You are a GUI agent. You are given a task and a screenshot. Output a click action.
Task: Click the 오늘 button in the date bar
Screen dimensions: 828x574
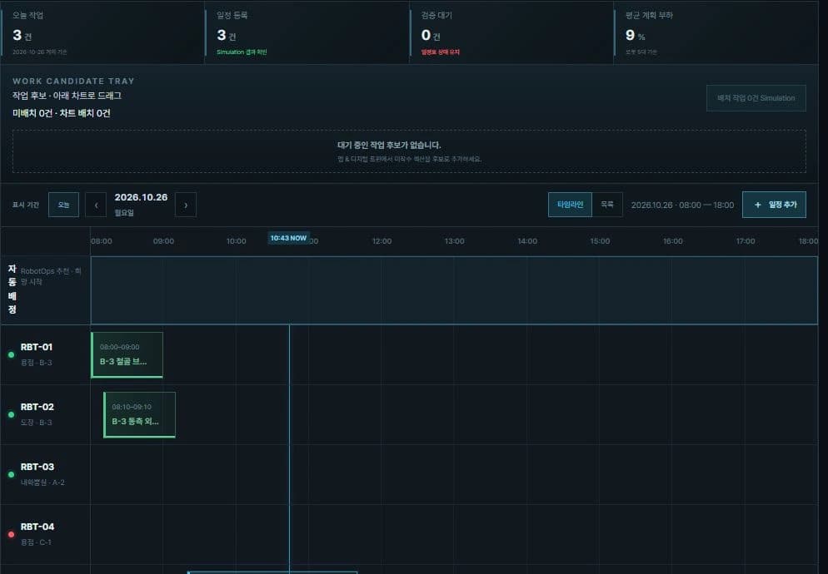[63, 205]
